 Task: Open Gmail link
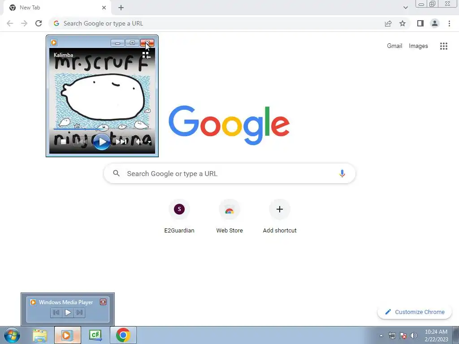pyautogui.click(x=394, y=46)
